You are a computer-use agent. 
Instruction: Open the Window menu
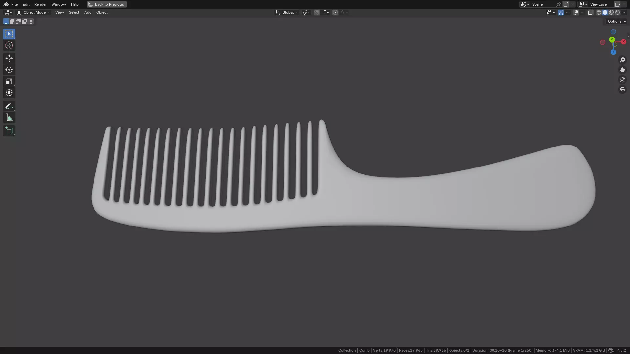click(x=59, y=4)
